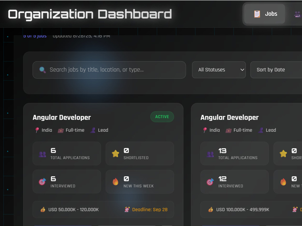Open the Jobs tab

tap(265, 14)
